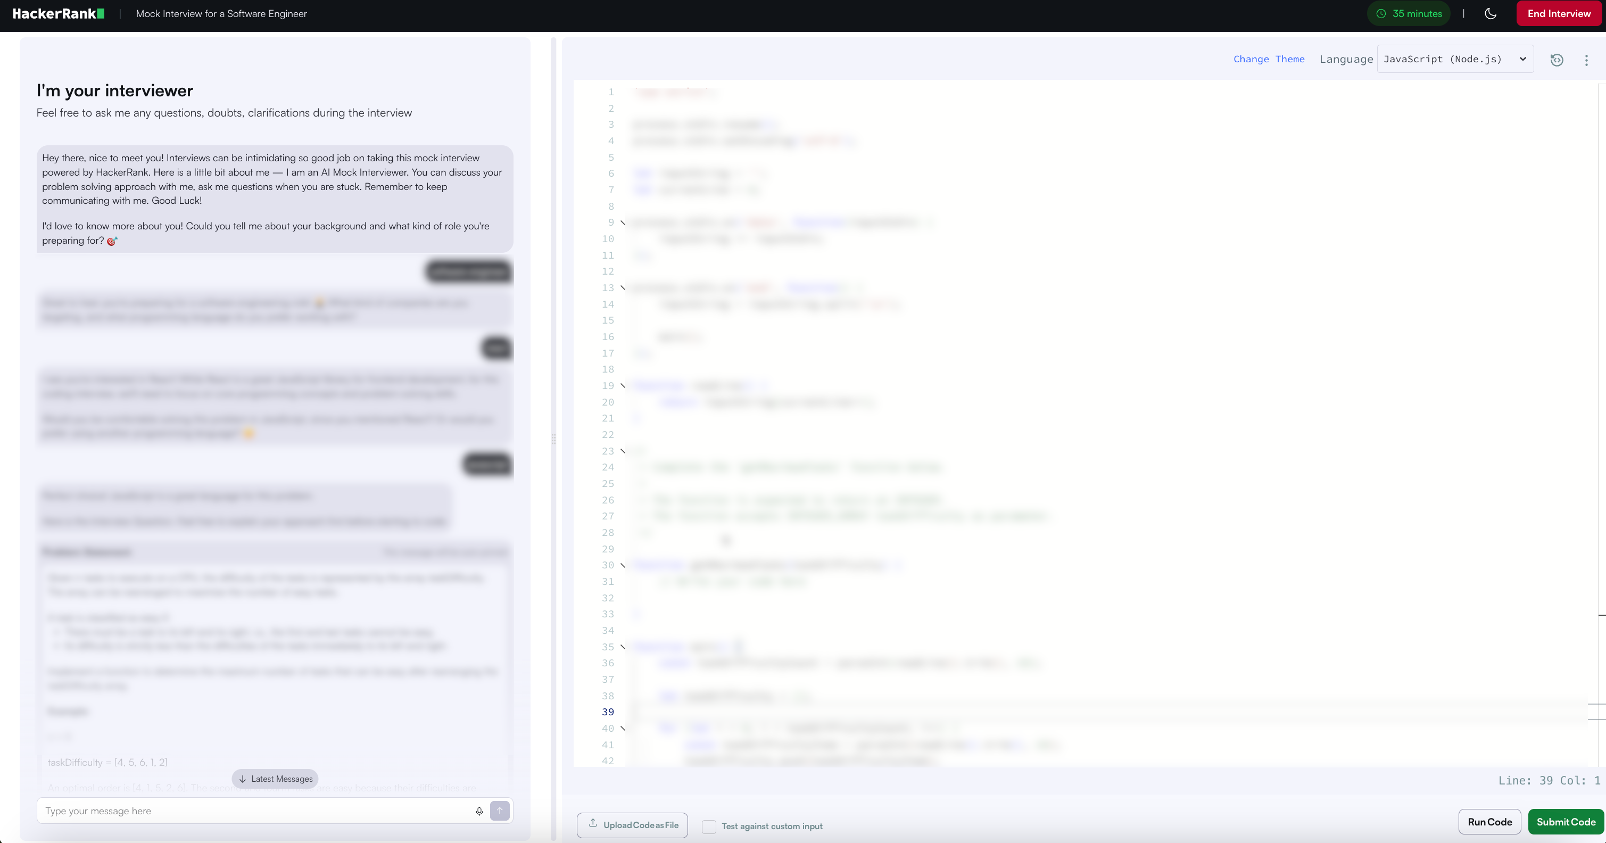
Task: Toggle the microphone for voice input
Action: tap(479, 811)
